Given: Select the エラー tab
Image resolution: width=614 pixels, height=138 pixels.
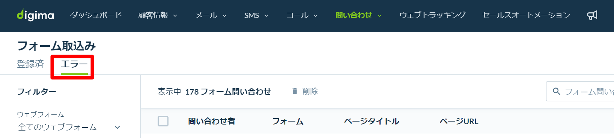Looking at the screenshot, I should click(74, 64).
